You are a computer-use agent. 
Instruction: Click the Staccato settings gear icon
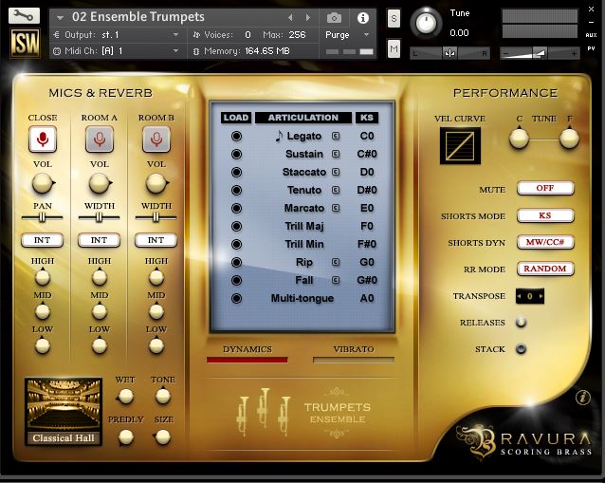[x=336, y=172]
